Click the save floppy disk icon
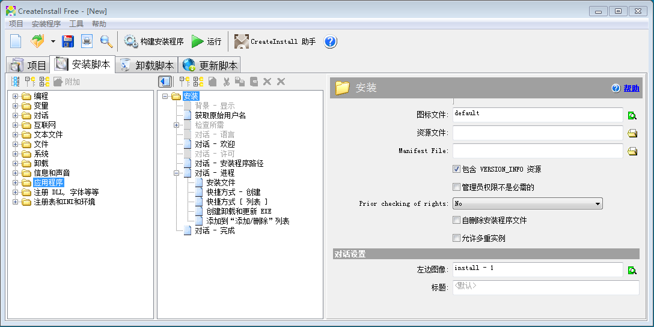Viewport: 654px width, 327px height. click(68, 41)
